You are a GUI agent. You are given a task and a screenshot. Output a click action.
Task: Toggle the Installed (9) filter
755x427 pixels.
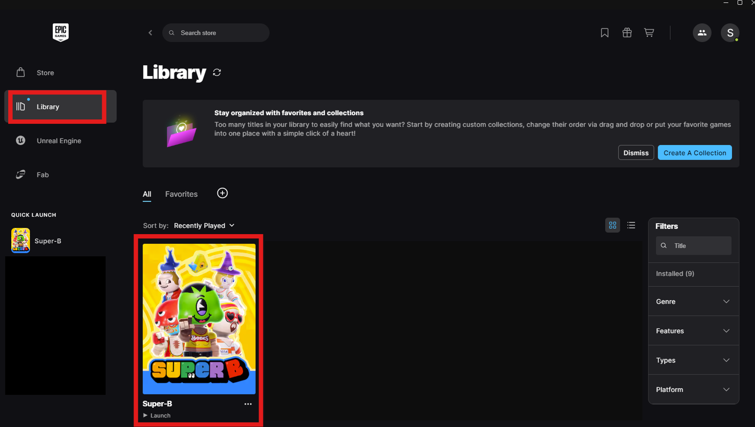693,274
